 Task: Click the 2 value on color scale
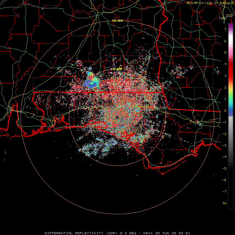click(x=225, y=87)
